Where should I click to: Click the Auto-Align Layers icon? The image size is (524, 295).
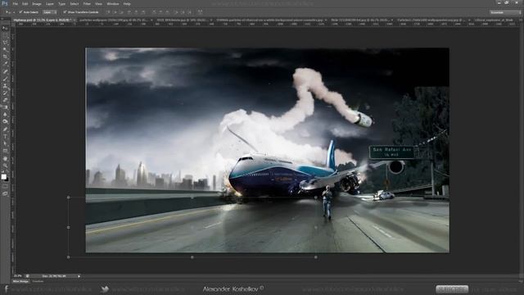(x=200, y=12)
